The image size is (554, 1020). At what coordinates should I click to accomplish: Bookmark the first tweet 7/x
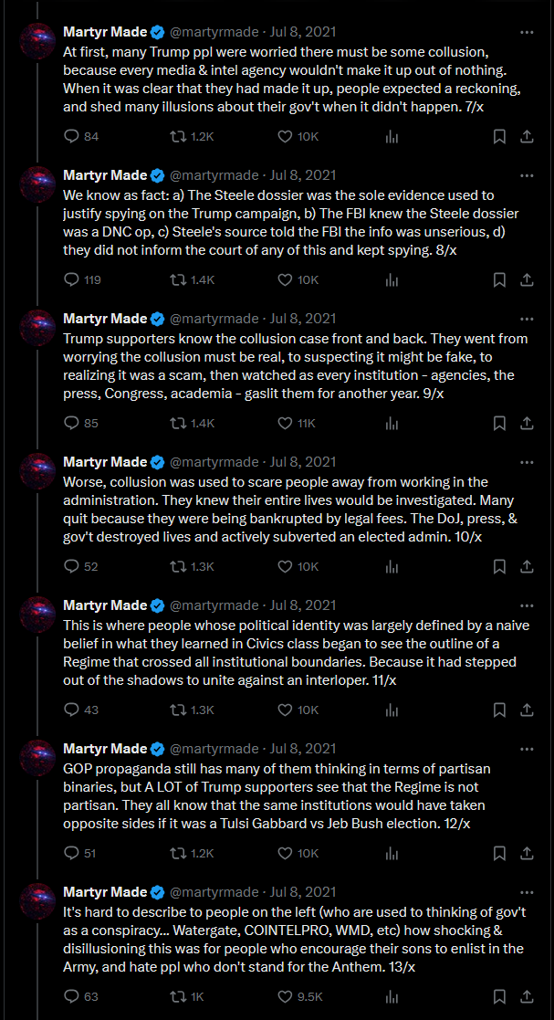click(x=499, y=137)
